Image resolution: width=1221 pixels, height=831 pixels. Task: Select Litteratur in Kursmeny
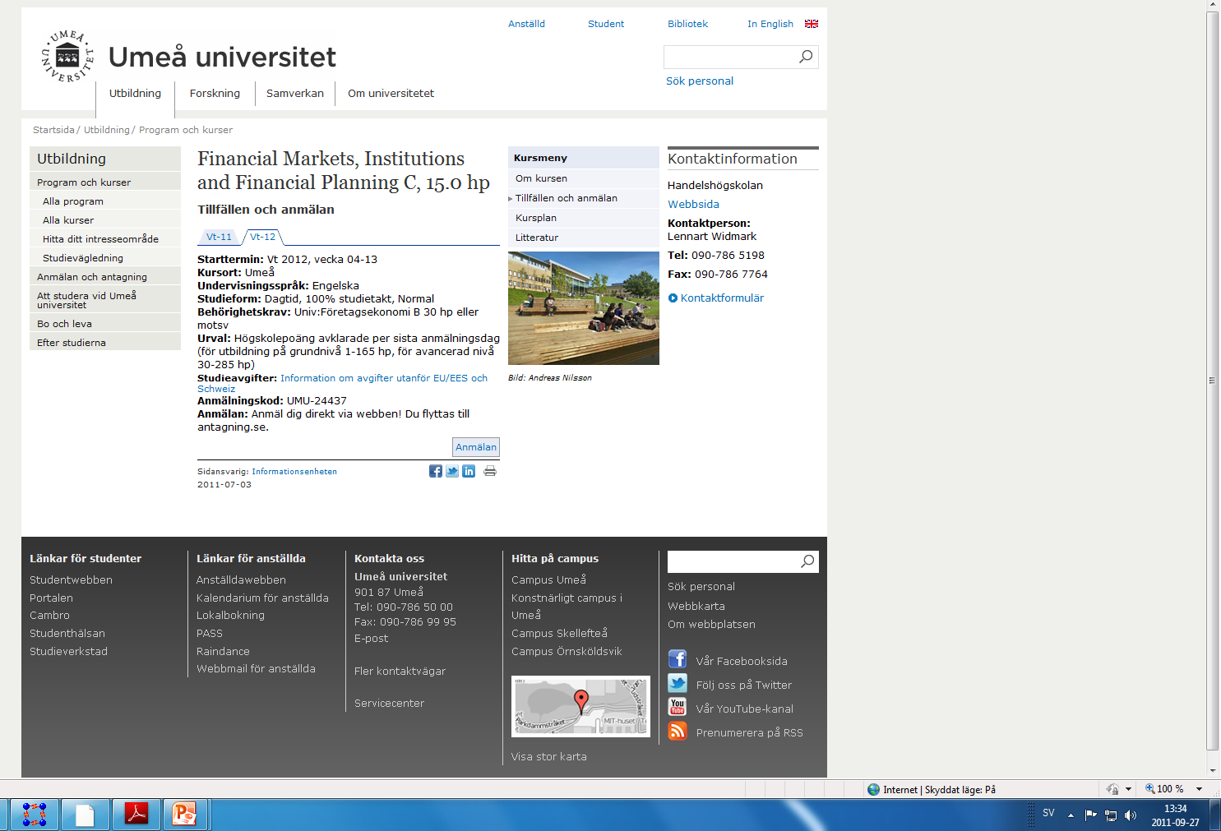point(584,238)
